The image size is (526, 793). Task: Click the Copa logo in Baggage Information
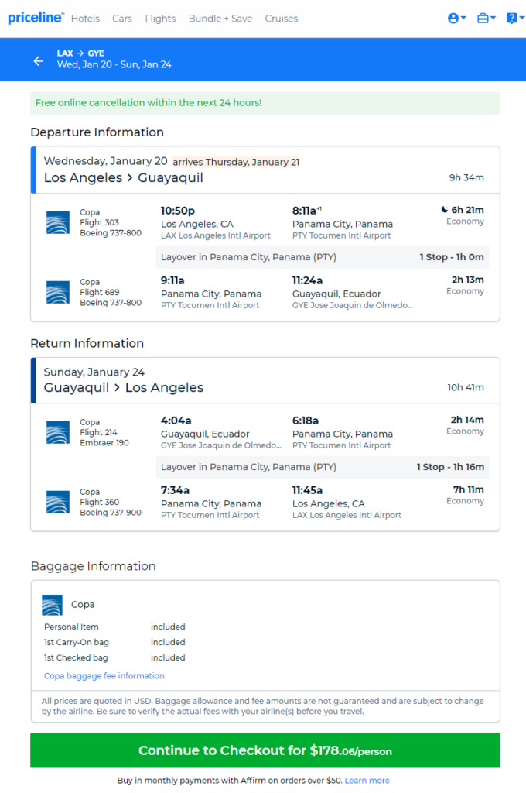pyautogui.click(x=52, y=605)
